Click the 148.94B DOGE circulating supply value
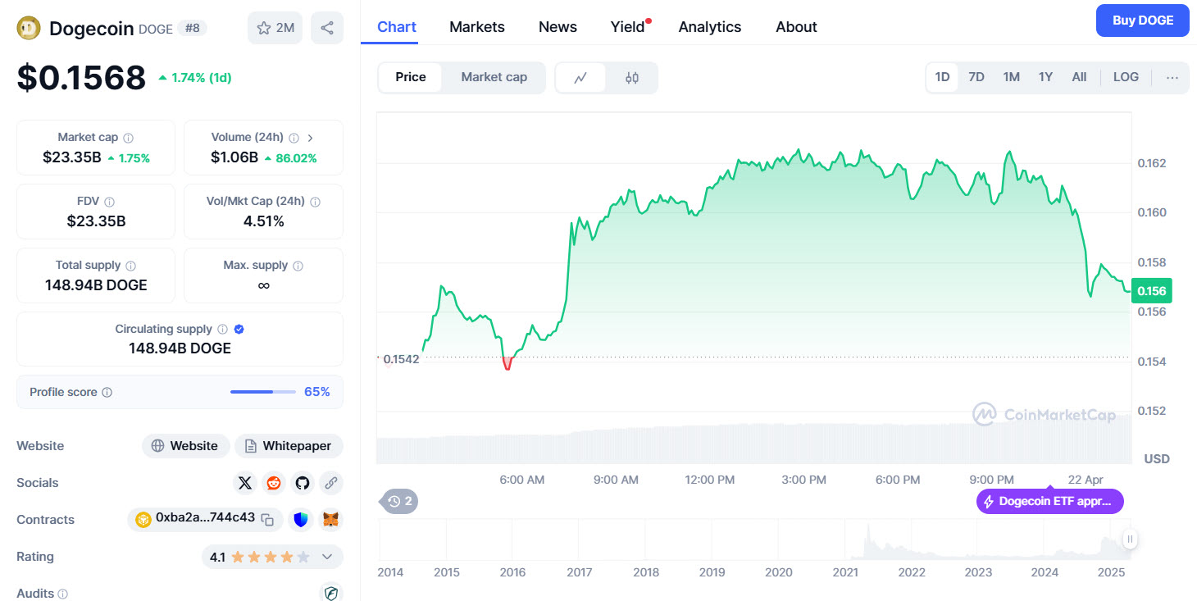 (180, 348)
